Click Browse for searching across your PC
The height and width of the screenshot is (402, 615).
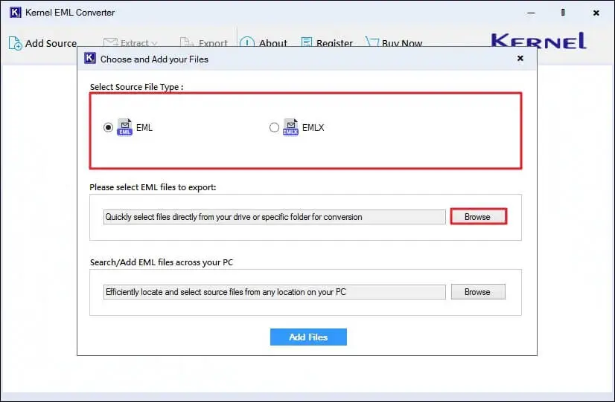coord(478,291)
